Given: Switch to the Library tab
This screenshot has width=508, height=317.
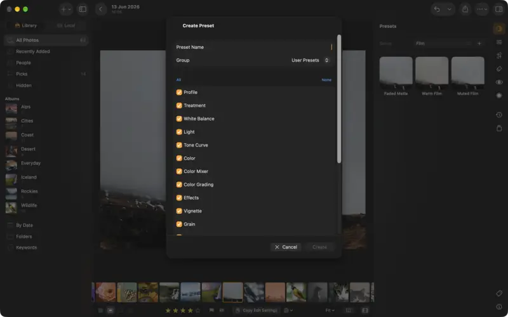Looking at the screenshot, I should tap(26, 25).
